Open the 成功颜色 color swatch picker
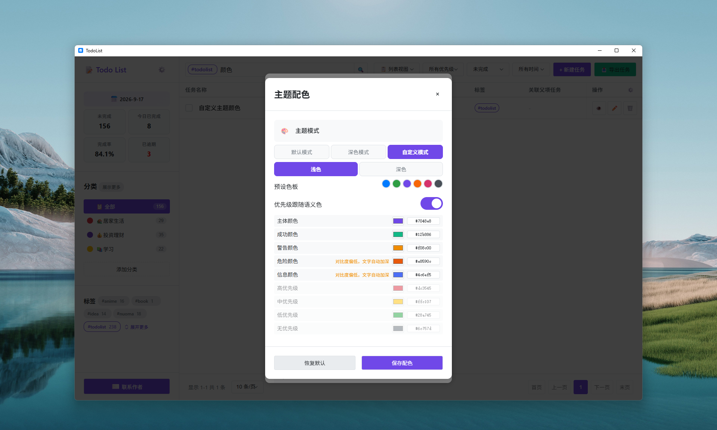 (398, 234)
